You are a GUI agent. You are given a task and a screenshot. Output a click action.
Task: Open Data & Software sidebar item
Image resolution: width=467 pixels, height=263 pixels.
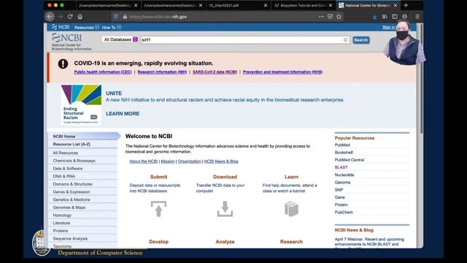pyautogui.click(x=68, y=169)
